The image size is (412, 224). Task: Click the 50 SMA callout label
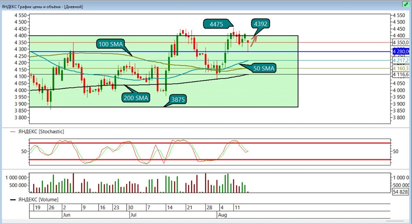[x=264, y=68]
